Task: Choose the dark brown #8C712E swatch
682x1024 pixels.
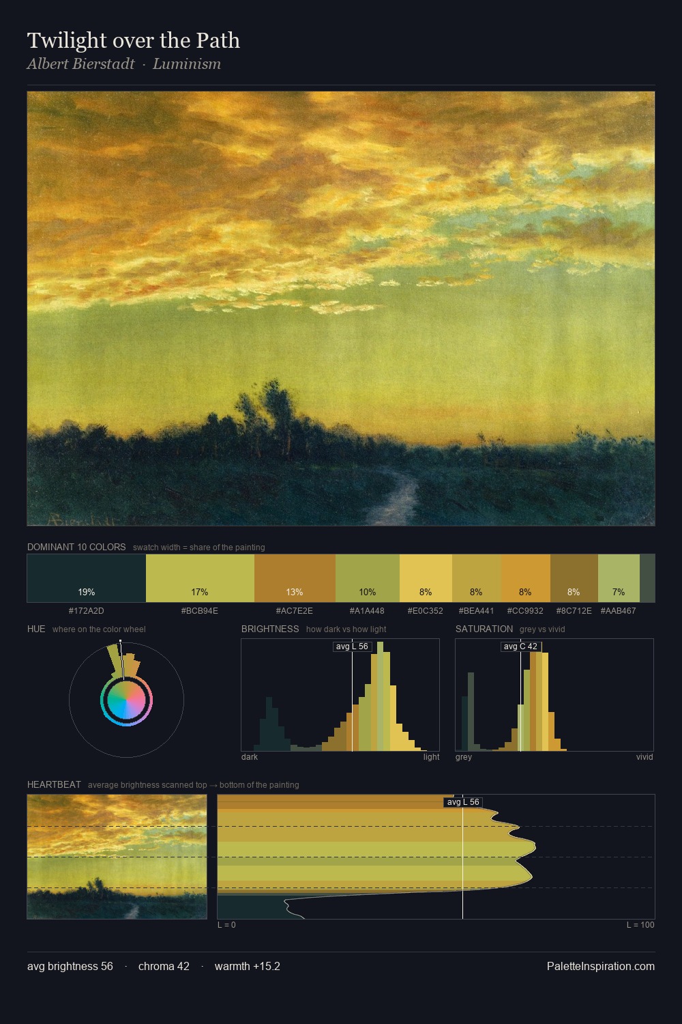Action: click(x=574, y=578)
